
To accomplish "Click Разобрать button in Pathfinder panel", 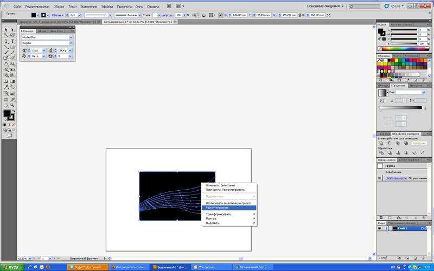I will pyautogui.click(x=418, y=143).
